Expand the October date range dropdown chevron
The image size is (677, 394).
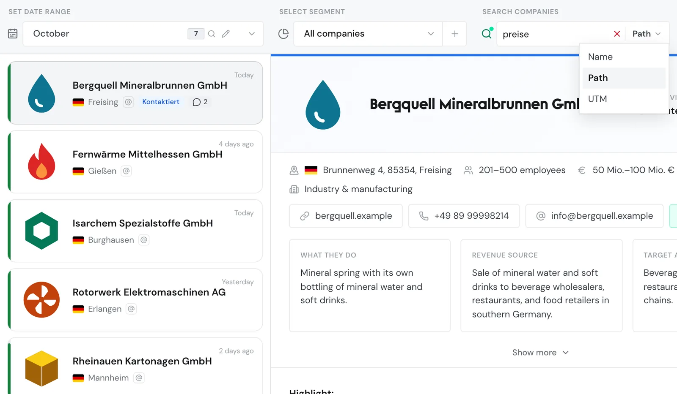click(x=252, y=34)
